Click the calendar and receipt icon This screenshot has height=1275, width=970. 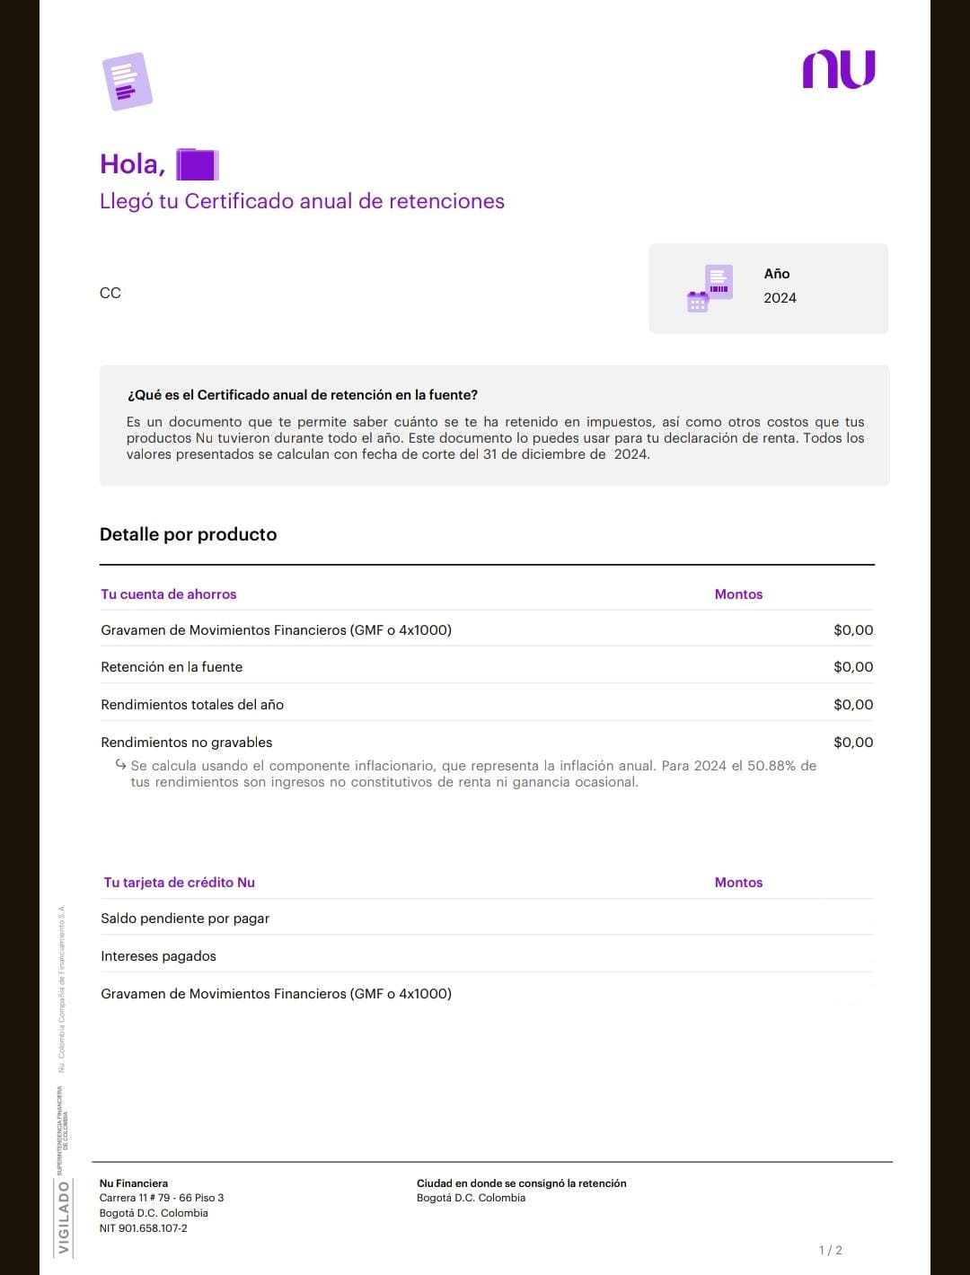[710, 288]
